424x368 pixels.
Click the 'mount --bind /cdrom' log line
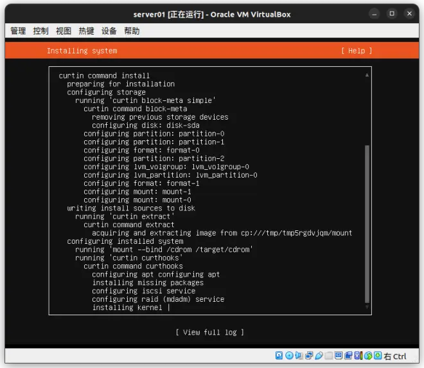click(164, 250)
